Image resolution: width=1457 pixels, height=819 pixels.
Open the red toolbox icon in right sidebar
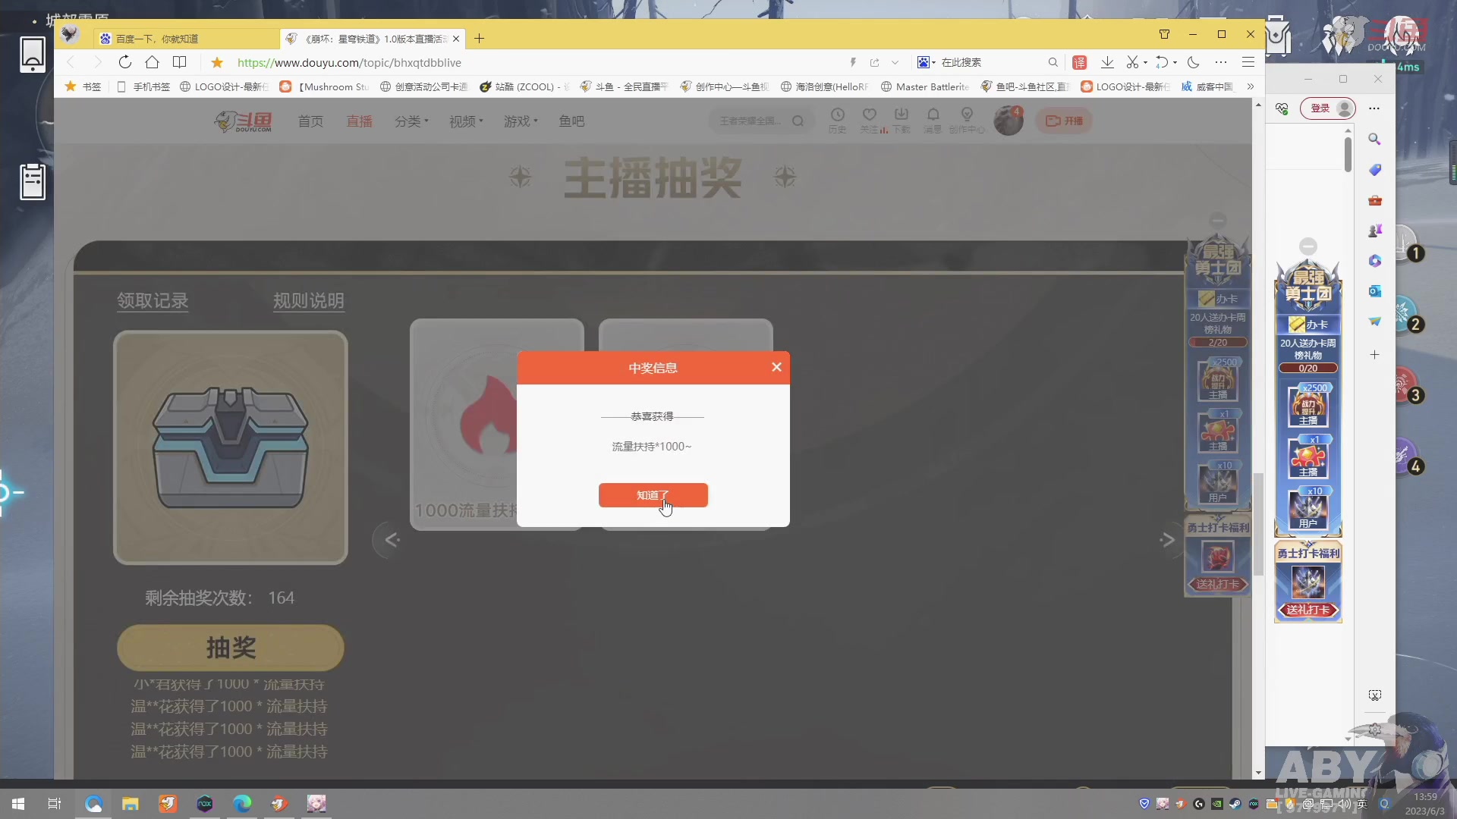(1375, 200)
